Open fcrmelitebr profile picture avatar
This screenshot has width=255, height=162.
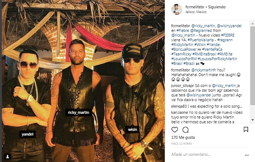click(x=177, y=9)
